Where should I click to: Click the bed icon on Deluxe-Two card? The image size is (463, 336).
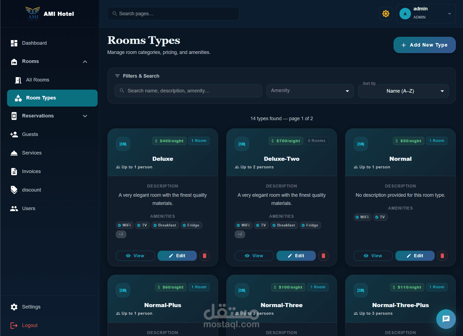pos(242,144)
